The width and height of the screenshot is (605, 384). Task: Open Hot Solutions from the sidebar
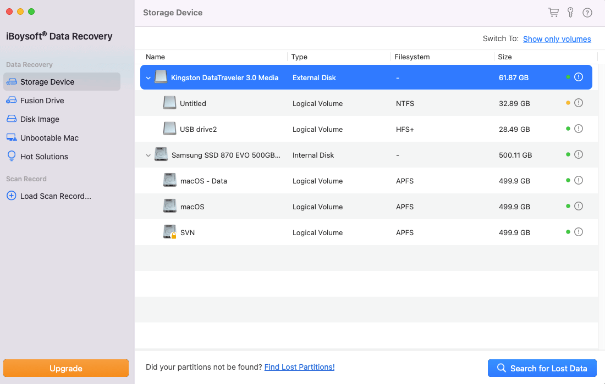coord(12,156)
